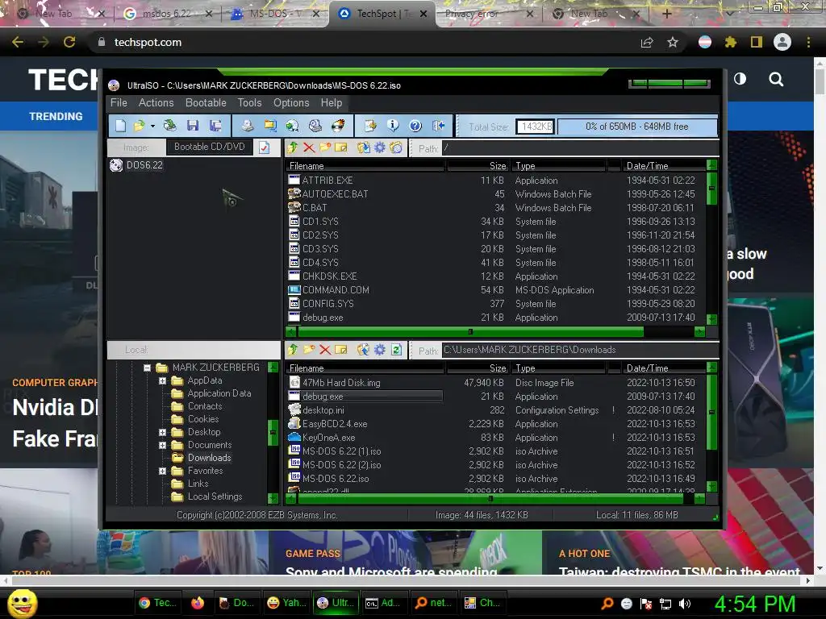Click the Save floppy disk icon

point(193,126)
